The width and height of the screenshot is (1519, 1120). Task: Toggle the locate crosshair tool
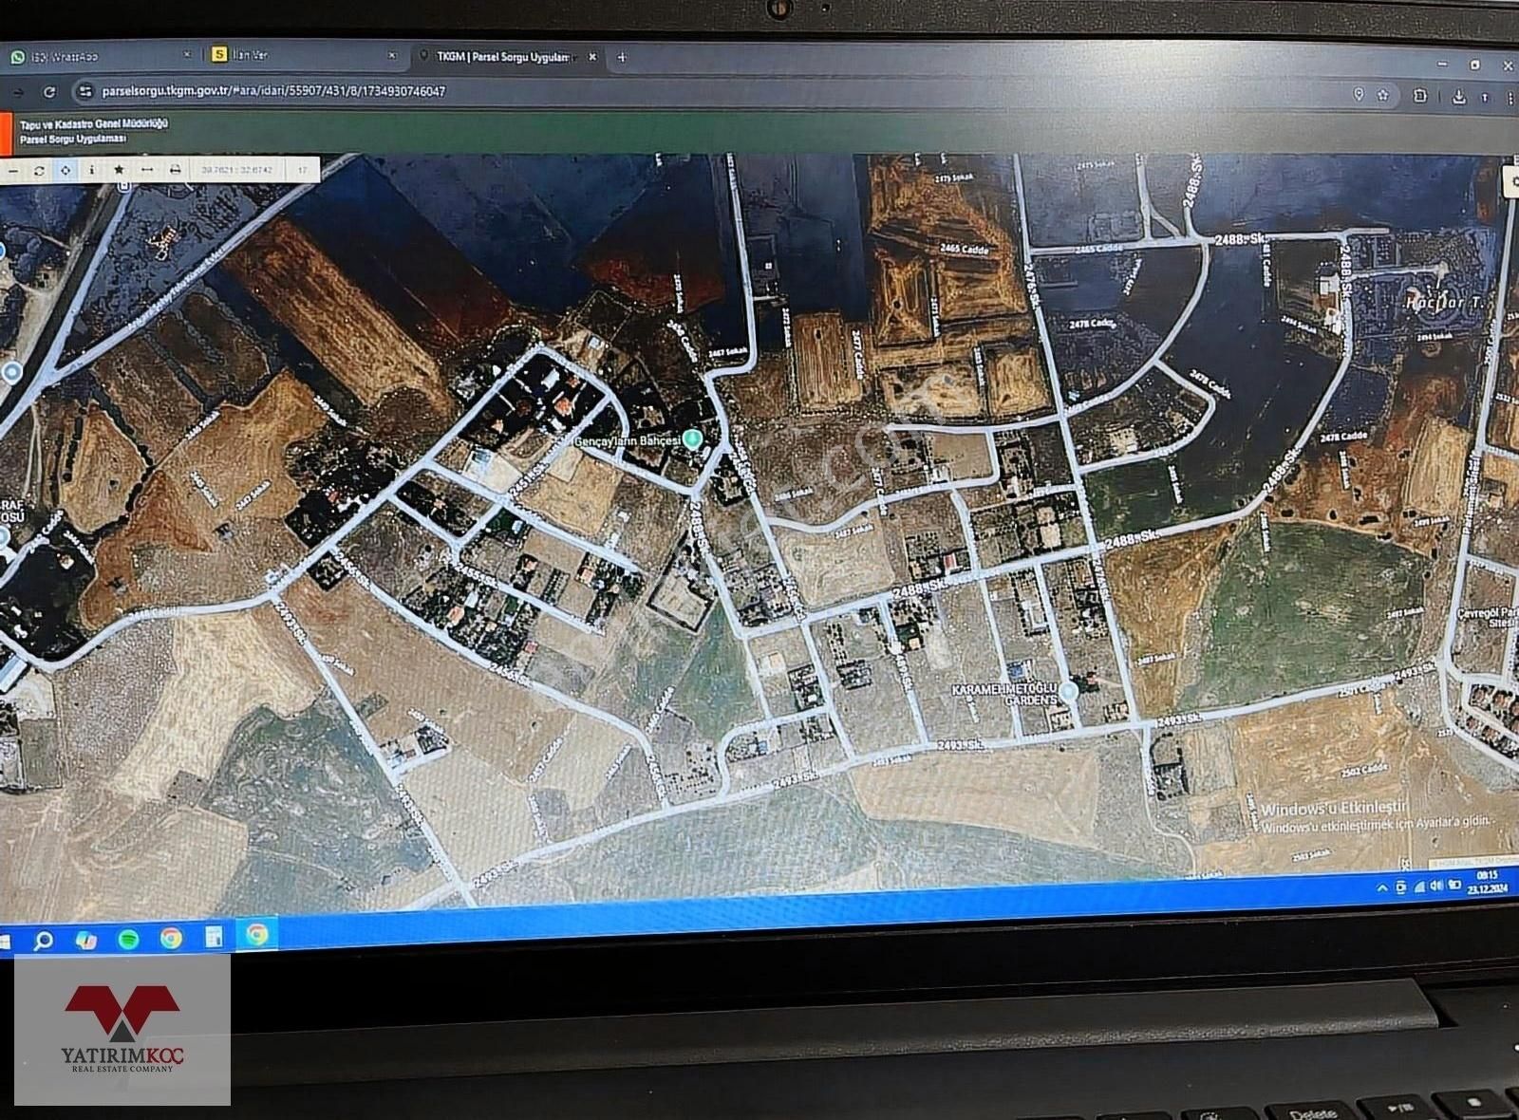coord(66,170)
